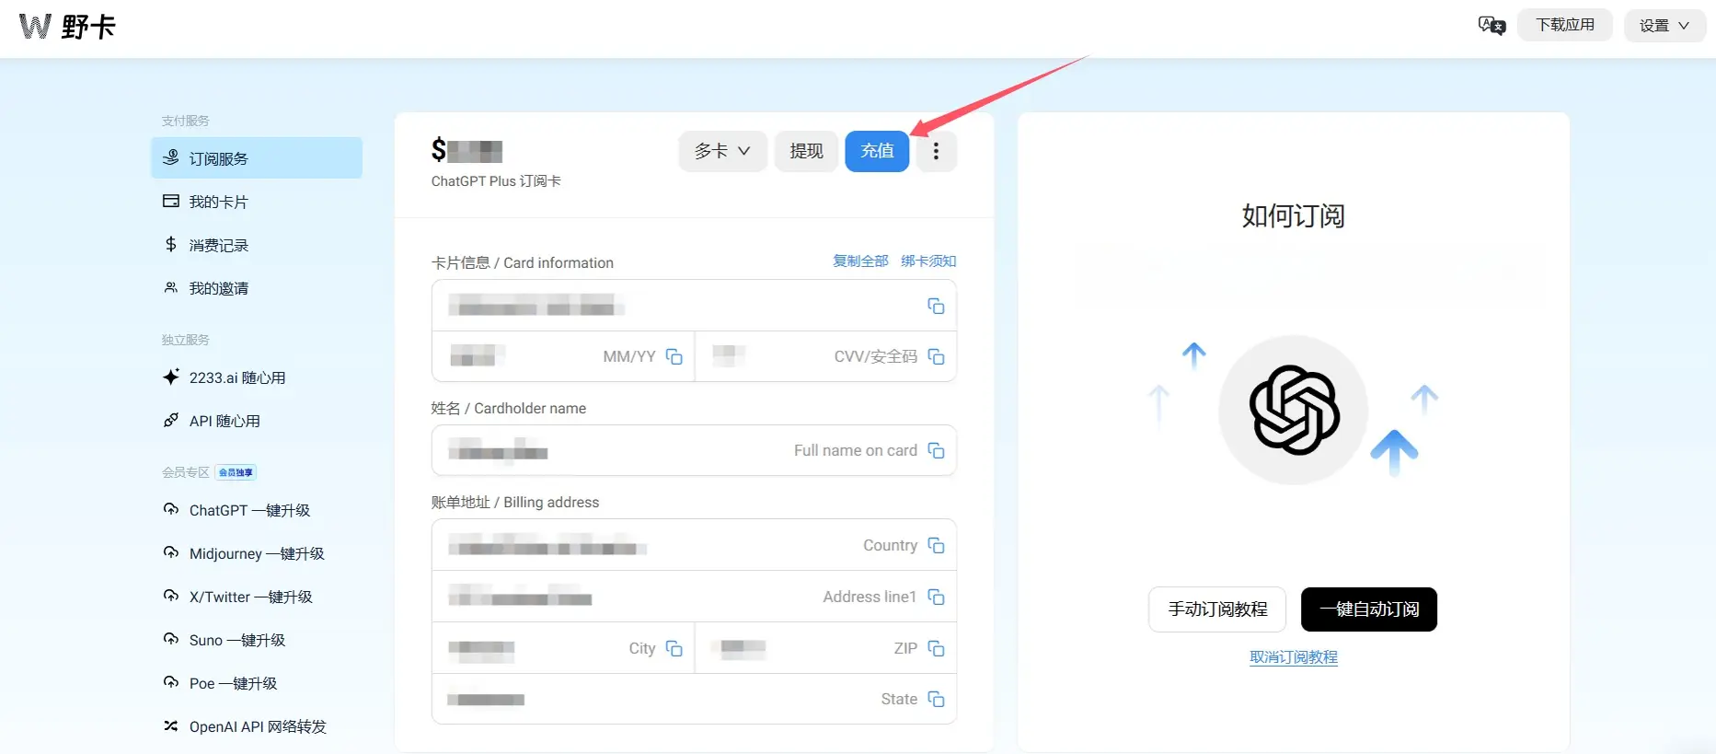Copy the Full name on card
Screen dimensions: 1716x754
936,450
